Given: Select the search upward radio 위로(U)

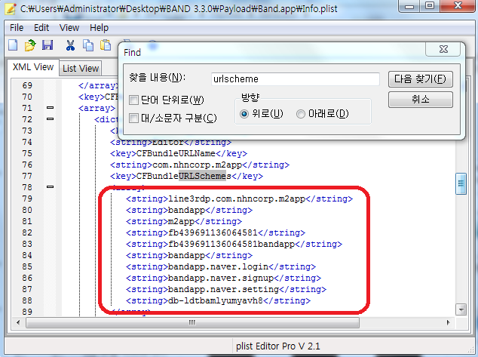Looking at the screenshot, I should pos(244,114).
